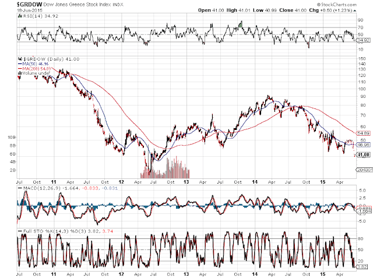Click the 'Close 41.00' header value
The height and width of the screenshot is (278, 373).
pyautogui.click(x=293, y=10)
